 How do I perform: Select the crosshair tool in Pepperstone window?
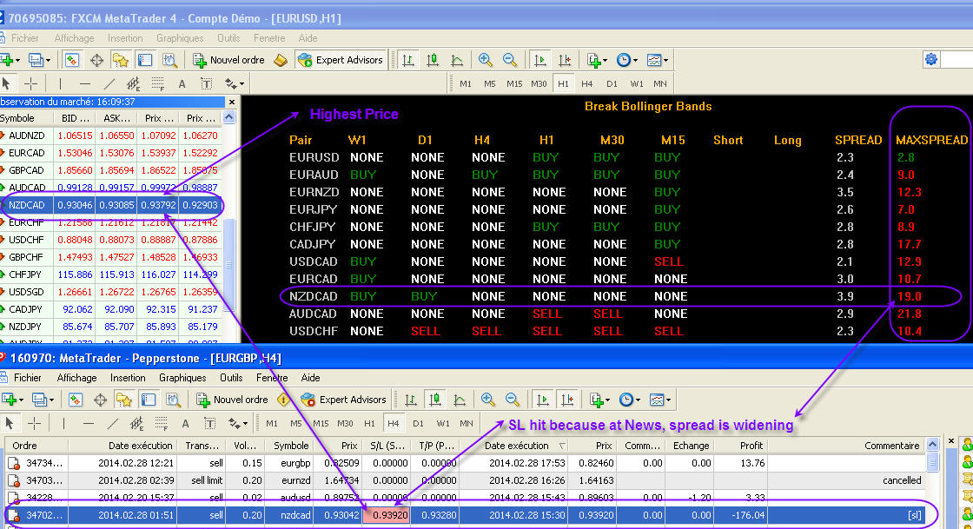click(34, 423)
